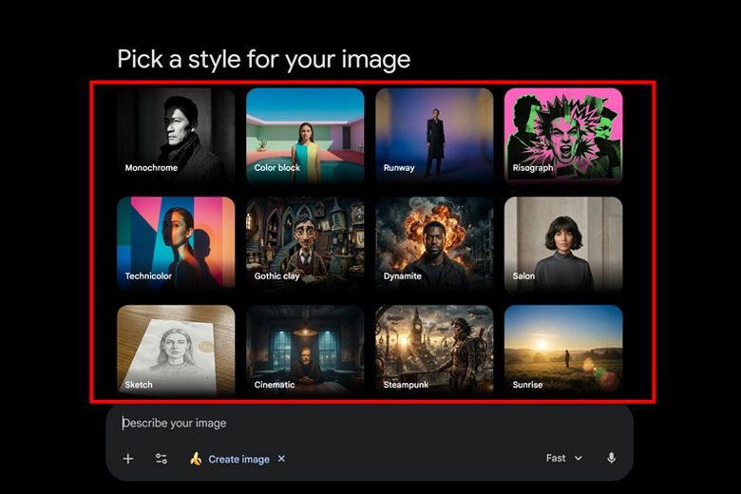Click the Create image chip label
This screenshot has width=741, height=494.
[x=238, y=459]
